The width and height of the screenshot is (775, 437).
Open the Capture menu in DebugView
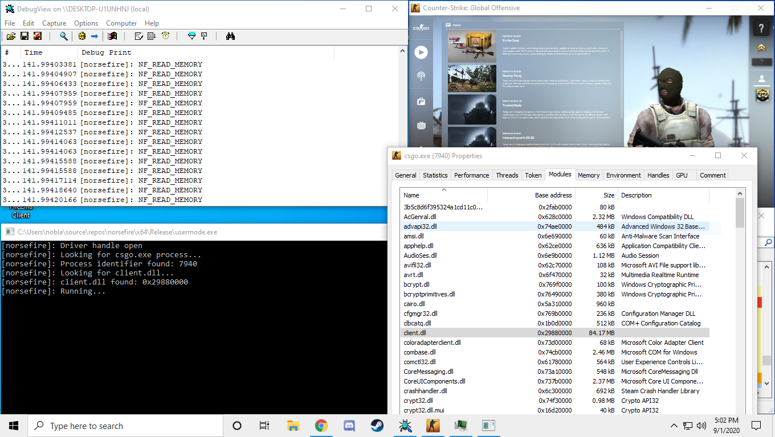(54, 23)
